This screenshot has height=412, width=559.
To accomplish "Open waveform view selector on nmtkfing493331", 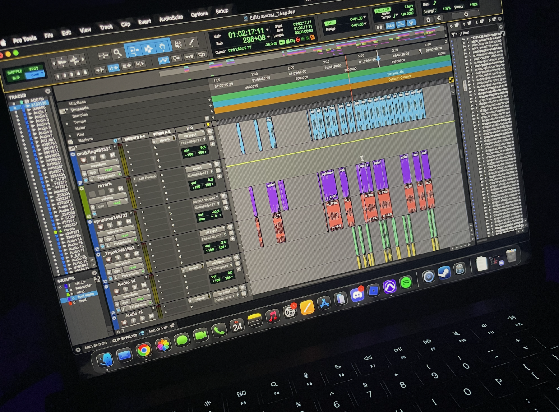I will pyautogui.click(x=99, y=165).
